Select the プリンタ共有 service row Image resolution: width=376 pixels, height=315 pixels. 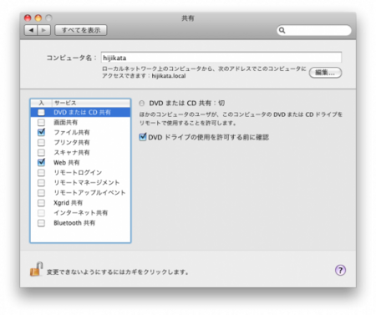[80, 142]
